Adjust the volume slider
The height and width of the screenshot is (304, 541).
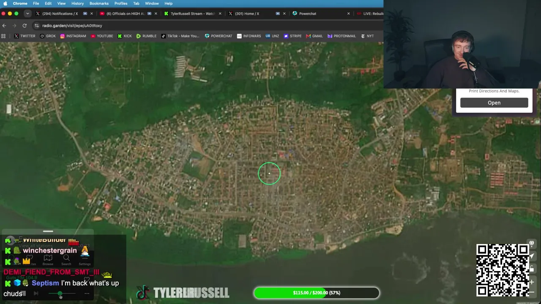[x=62, y=293]
